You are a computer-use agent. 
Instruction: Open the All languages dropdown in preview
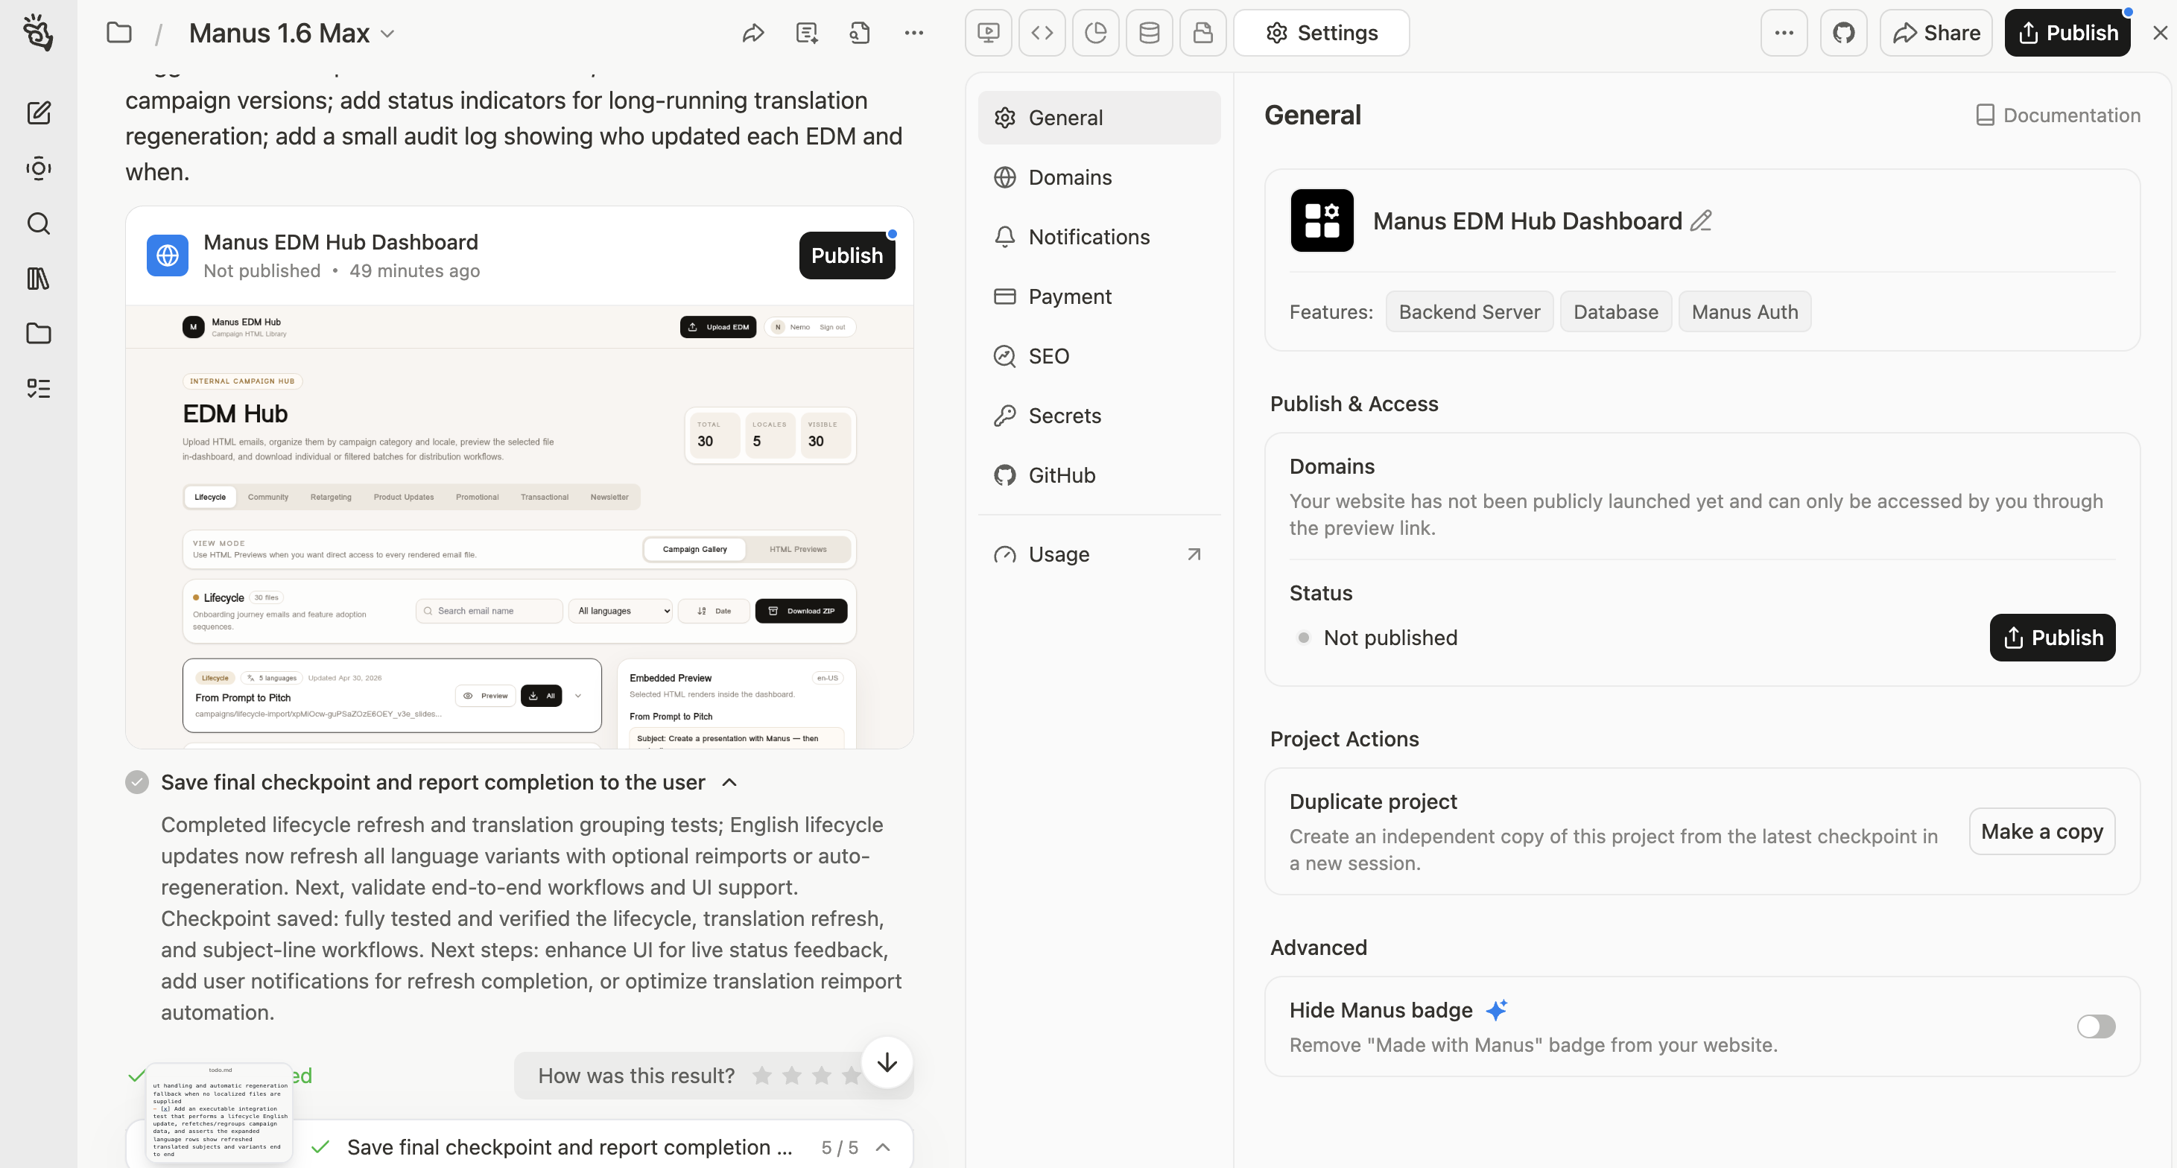(x=622, y=611)
